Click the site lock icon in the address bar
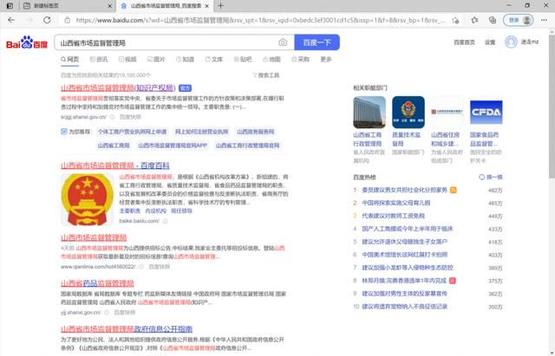 click(68, 20)
